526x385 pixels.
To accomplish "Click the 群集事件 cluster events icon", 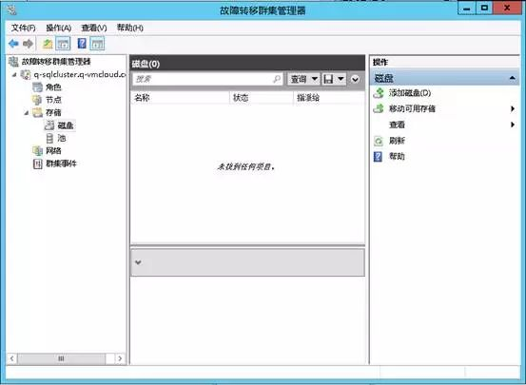I will tap(38, 164).
